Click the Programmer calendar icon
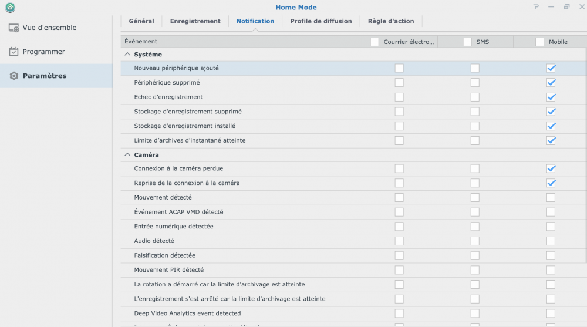 14,52
